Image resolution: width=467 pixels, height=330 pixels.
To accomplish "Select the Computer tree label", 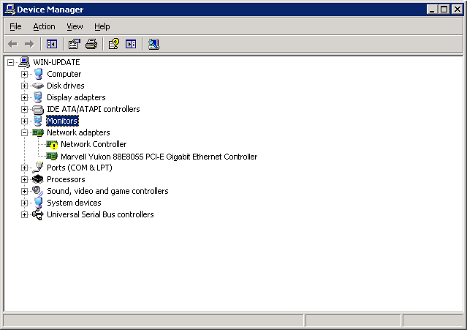I will coord(64,74).
